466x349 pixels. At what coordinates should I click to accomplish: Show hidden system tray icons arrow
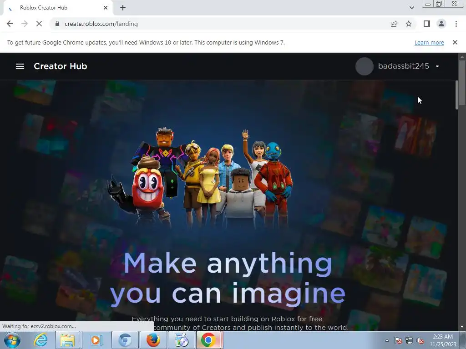(387, 340)
